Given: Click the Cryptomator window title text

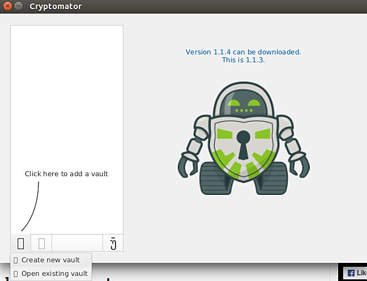Looking at the screenshot, I should pos(56,6).
